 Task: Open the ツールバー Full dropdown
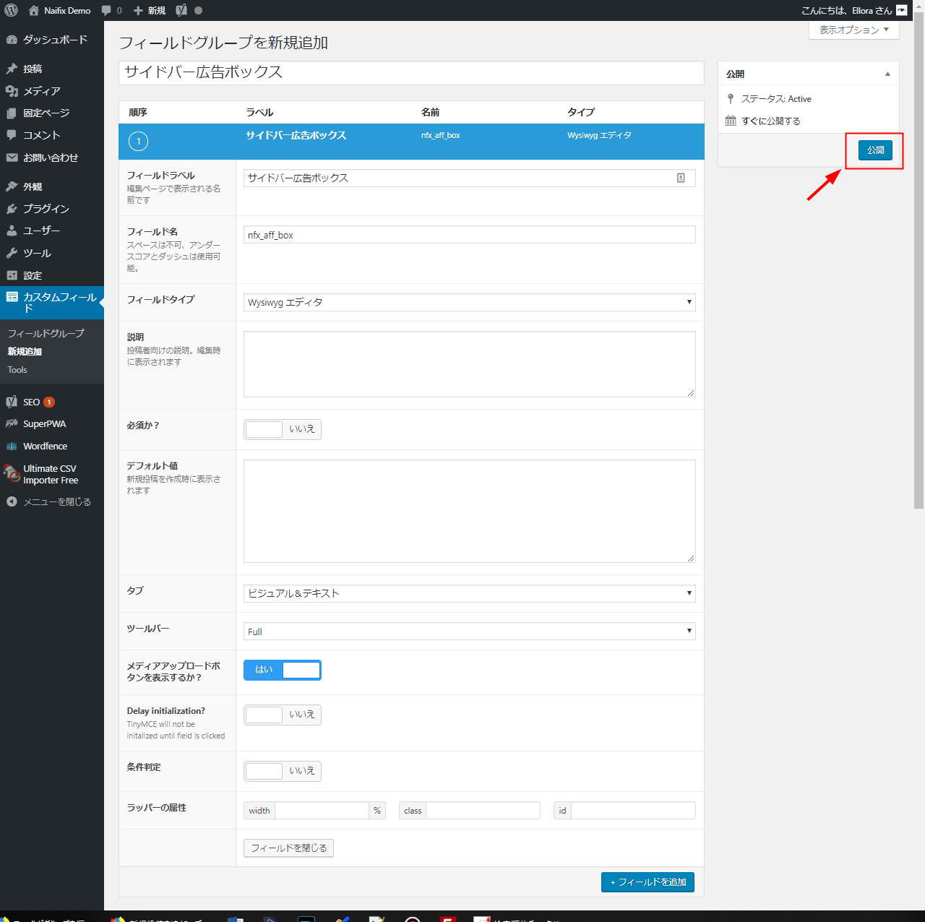470,632
